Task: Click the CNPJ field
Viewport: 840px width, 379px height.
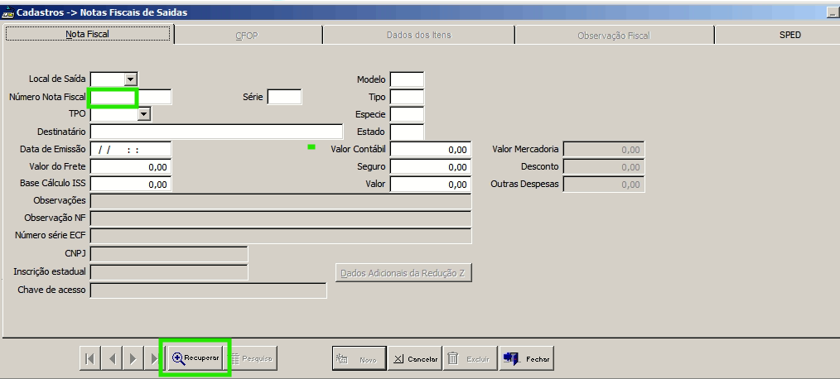Action: click(x=169, y=254)
